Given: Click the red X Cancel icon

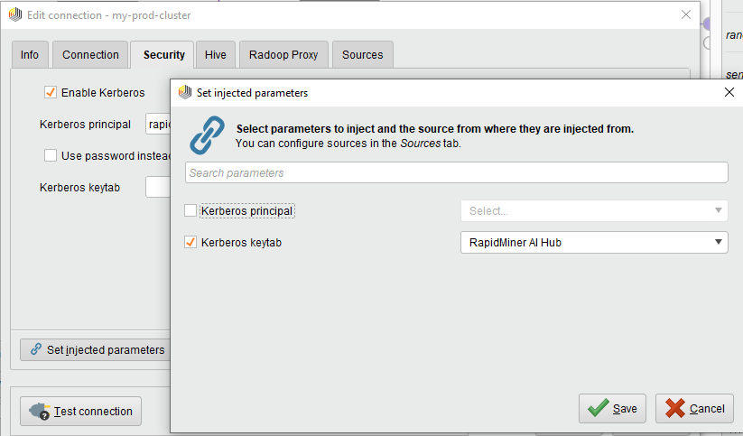Looking at the screenshot, I should pos(674,408).
